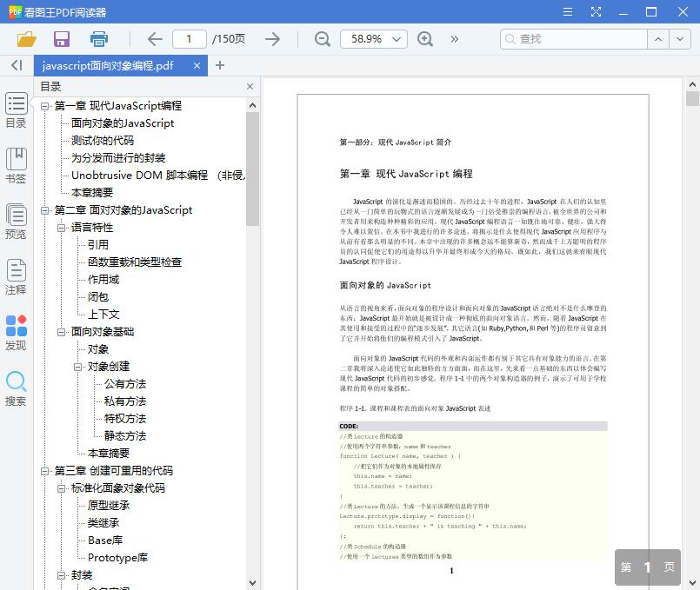Jump to 原型继承 outline entry
700x590 pixels.
click(109, 506)
